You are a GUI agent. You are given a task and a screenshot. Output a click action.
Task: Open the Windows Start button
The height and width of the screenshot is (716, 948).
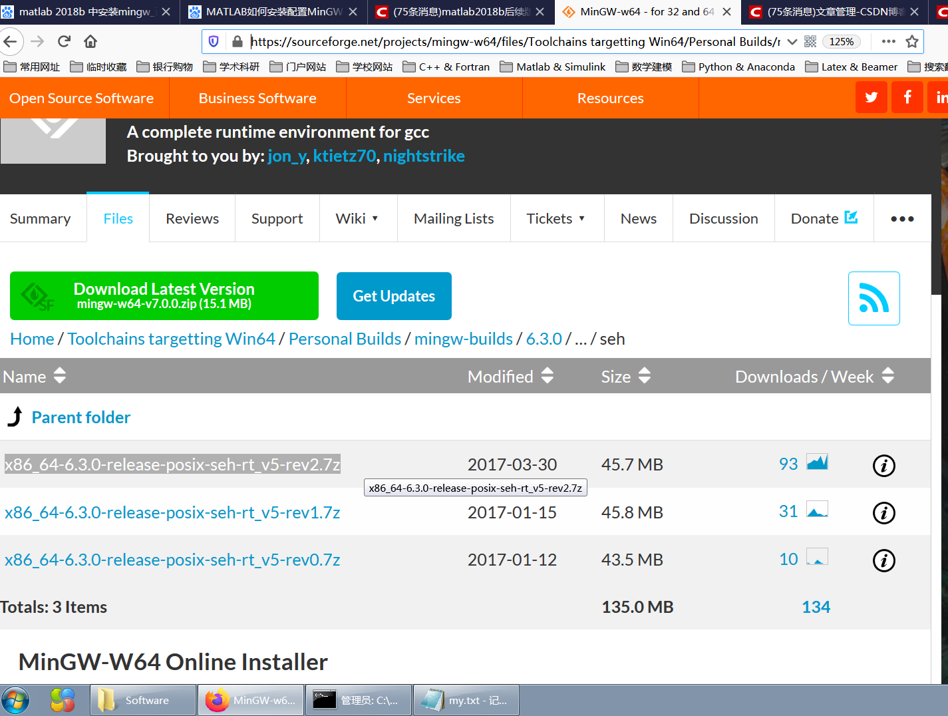tap(15, 701)
